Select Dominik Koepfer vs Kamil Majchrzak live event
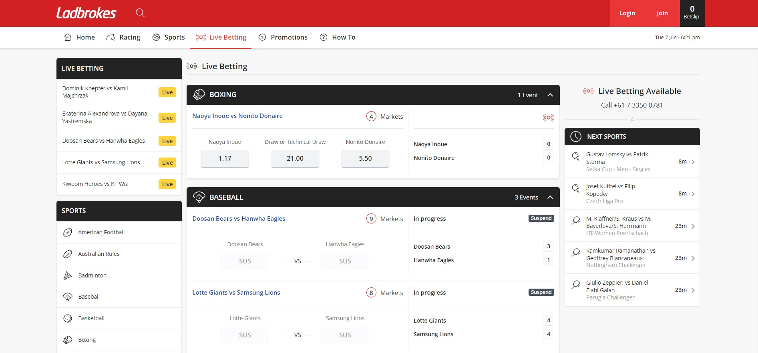The width and height of the screenshot is (758, 353). click(119, 92)
